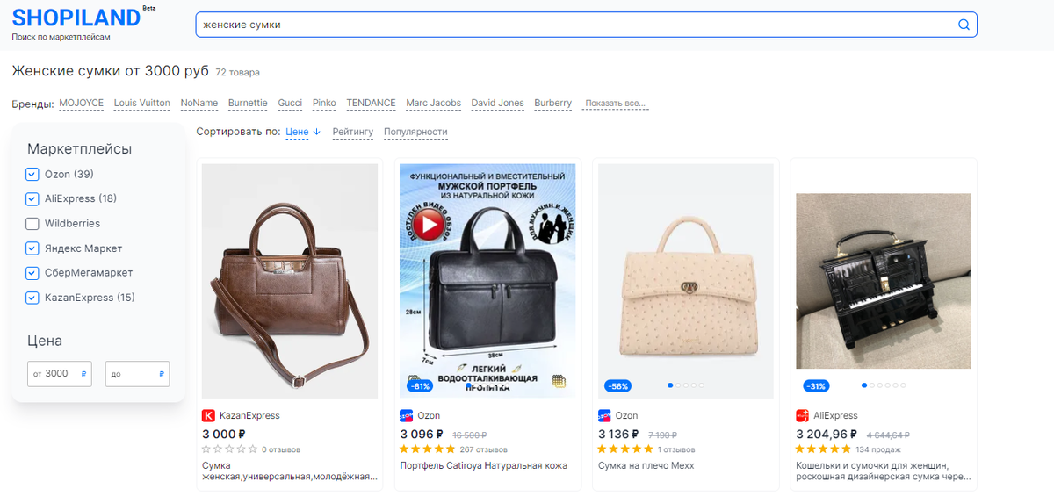1054x496 pixels.
Task: Click the star rating with 134 продаж
Action: tap(824, 449)
